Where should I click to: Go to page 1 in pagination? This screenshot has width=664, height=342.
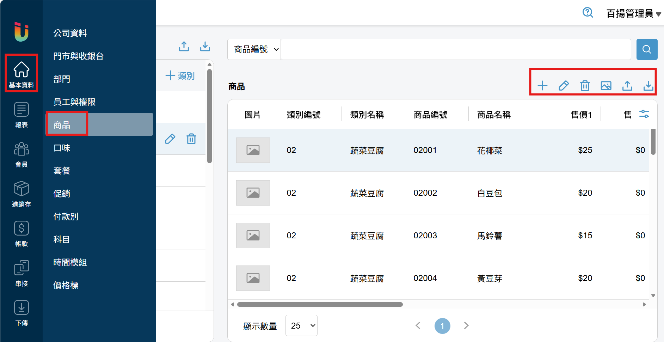pyautogui.click(x=442, y=326)
